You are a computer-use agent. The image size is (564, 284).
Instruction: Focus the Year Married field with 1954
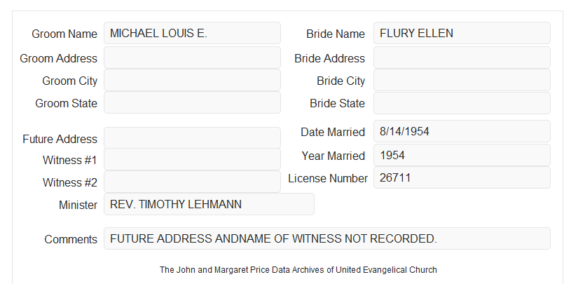462,155
